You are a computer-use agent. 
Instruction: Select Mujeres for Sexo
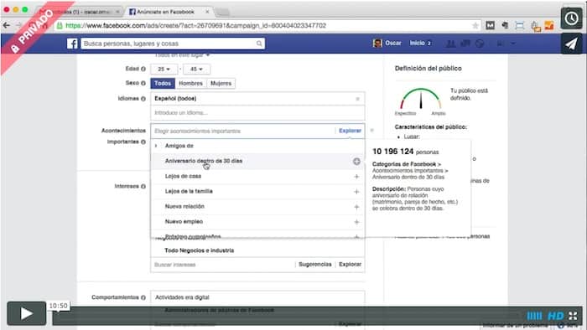click(221, 84)
